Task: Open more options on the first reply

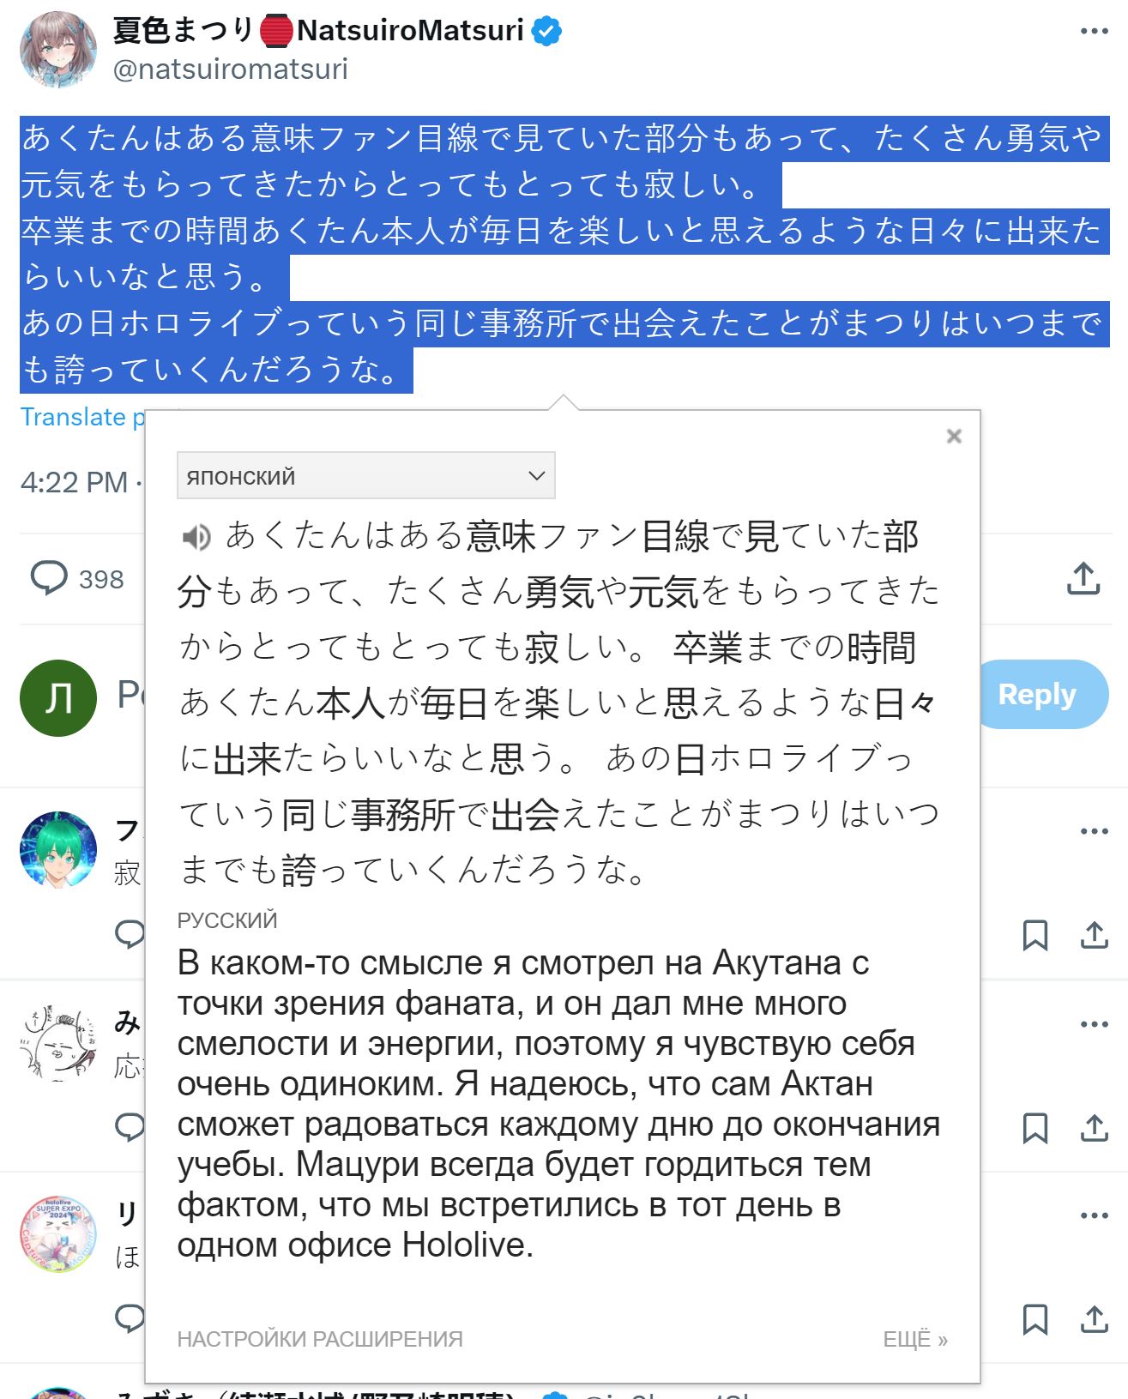Action: (1095, 831)
